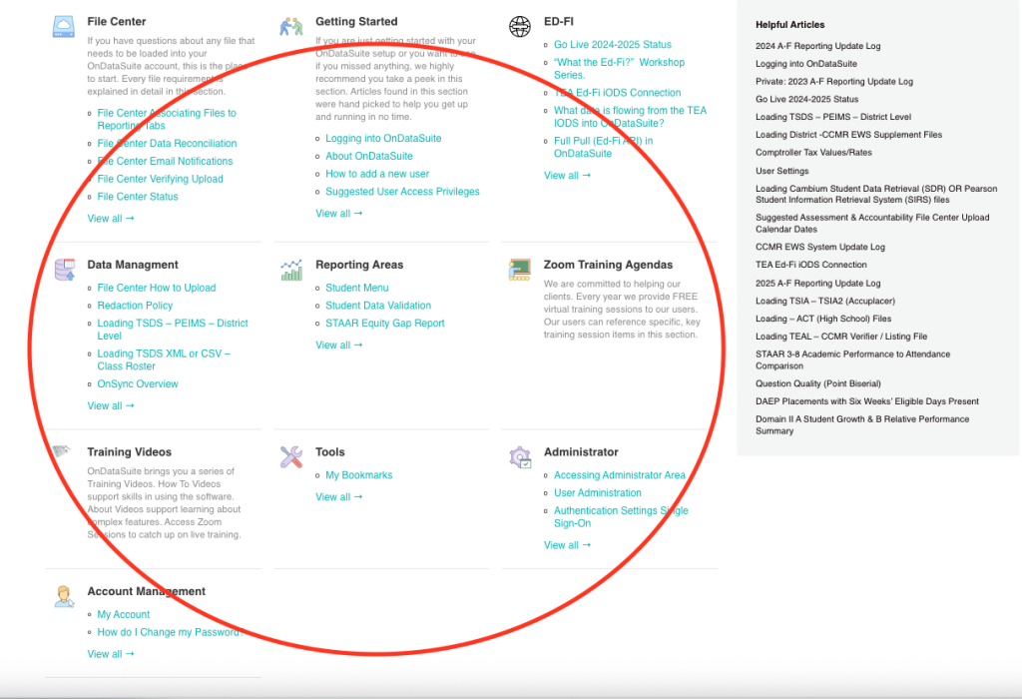View all articles under Data Managment
Viewport: 1022px width, 699px height.
(111, 405)
